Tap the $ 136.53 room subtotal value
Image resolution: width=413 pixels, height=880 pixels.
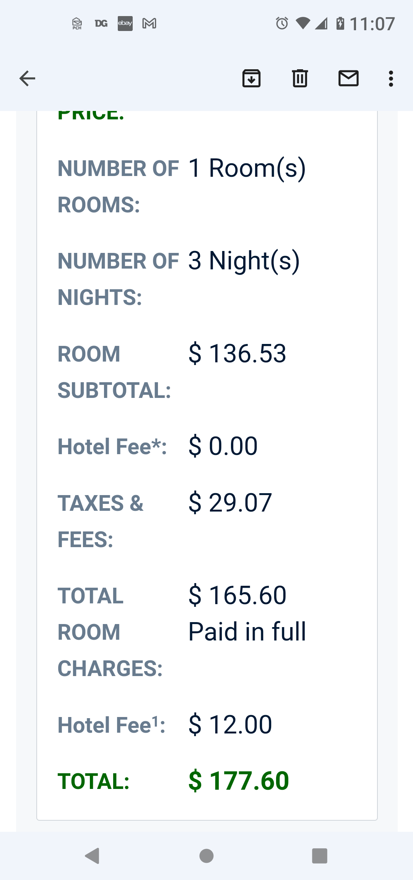237,353
